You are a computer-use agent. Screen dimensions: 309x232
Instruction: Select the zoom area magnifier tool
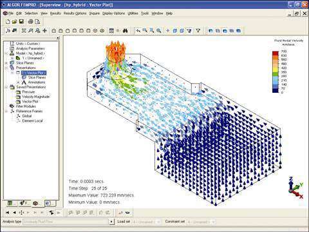pyautogui.click(x=145, y=31)
